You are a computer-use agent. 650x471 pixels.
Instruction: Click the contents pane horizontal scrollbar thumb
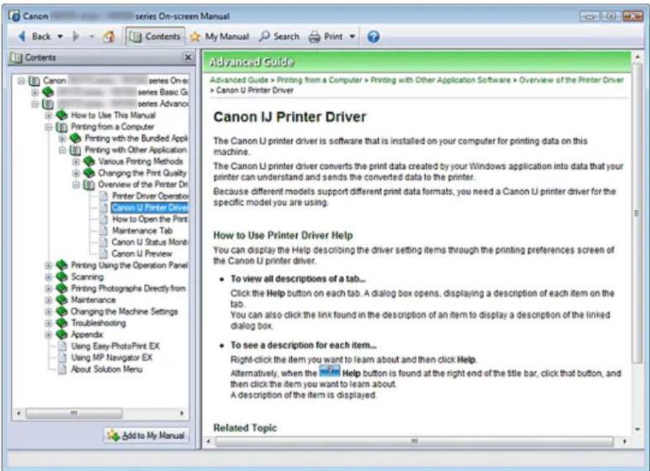click(74, 414)
